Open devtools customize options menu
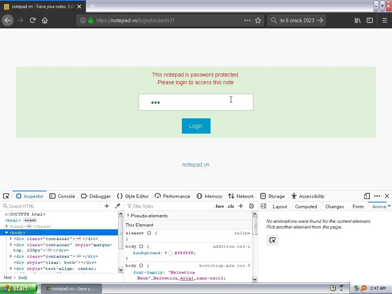The height and width of the screenshot is (294, 392). (x=377, y=196)
